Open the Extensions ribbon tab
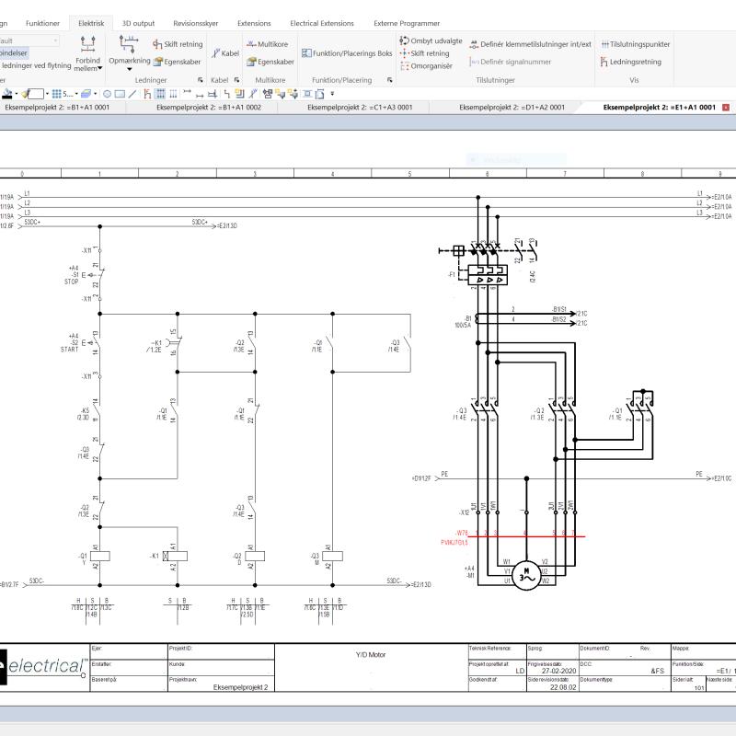Screen dimensions: 736x736 [254, 23]
